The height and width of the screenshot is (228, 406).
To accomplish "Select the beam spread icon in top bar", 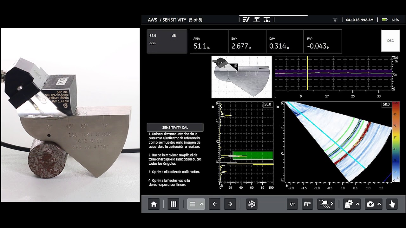I will 267,20.
